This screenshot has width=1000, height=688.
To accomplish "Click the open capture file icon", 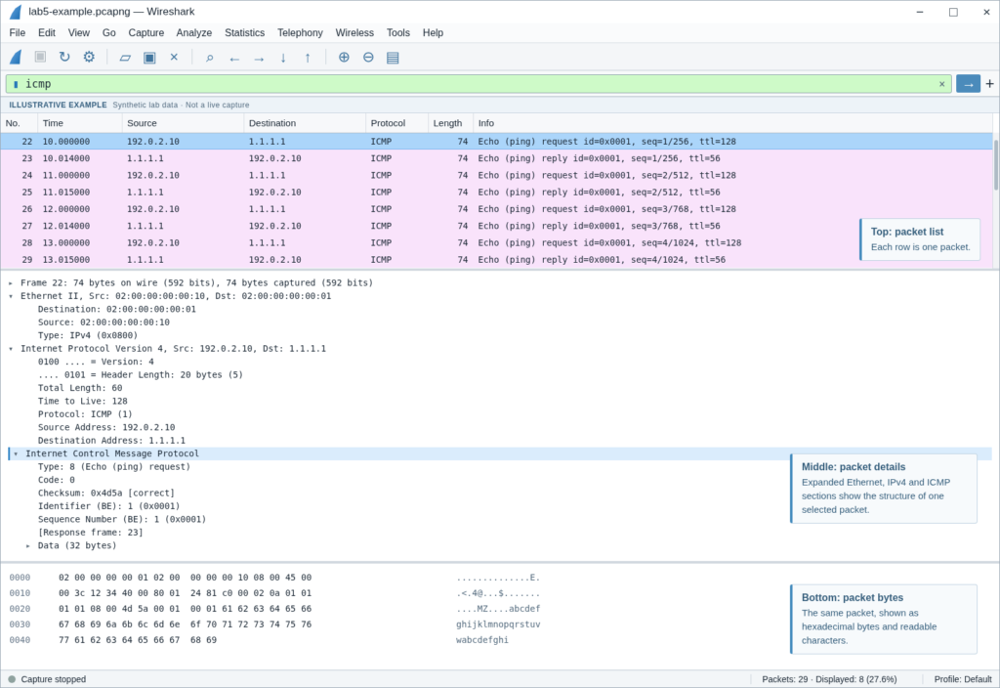I will [x=125, y=58].
